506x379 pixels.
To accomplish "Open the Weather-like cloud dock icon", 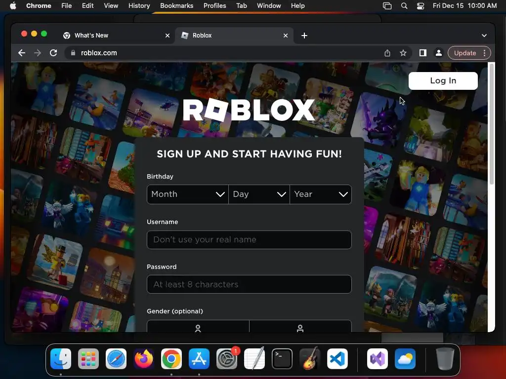I will pyautogui.click(x=405, y=359).
